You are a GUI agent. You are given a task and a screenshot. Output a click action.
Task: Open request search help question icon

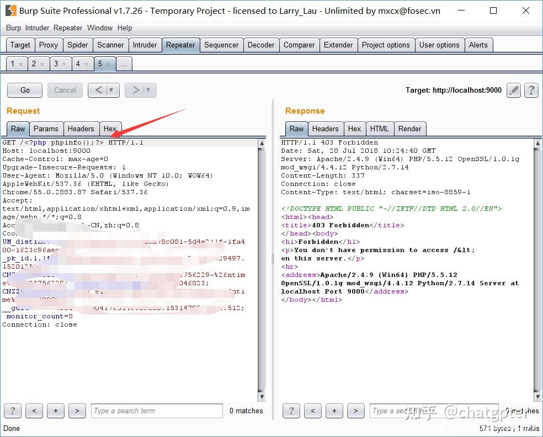(x=13, y=411)
